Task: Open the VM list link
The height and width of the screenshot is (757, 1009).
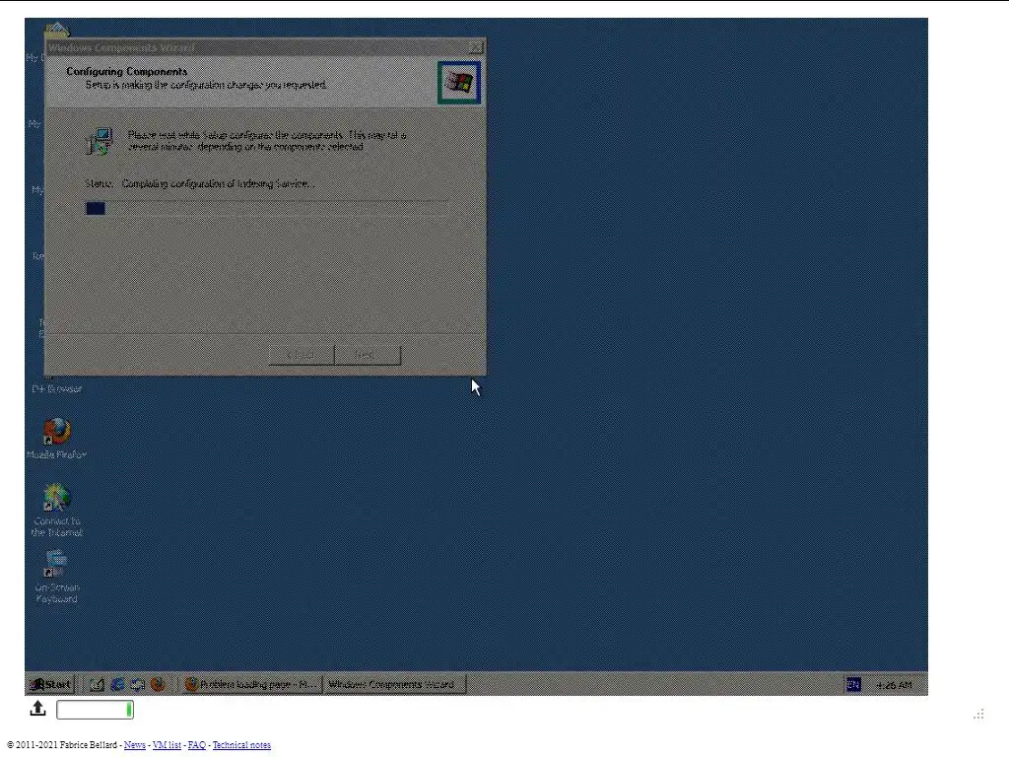Action: 167,745
